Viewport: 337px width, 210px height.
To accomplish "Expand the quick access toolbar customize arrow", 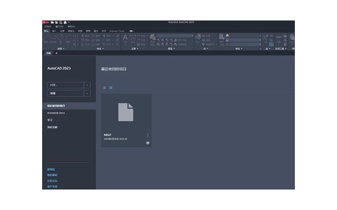I will (x=69, y=22).
